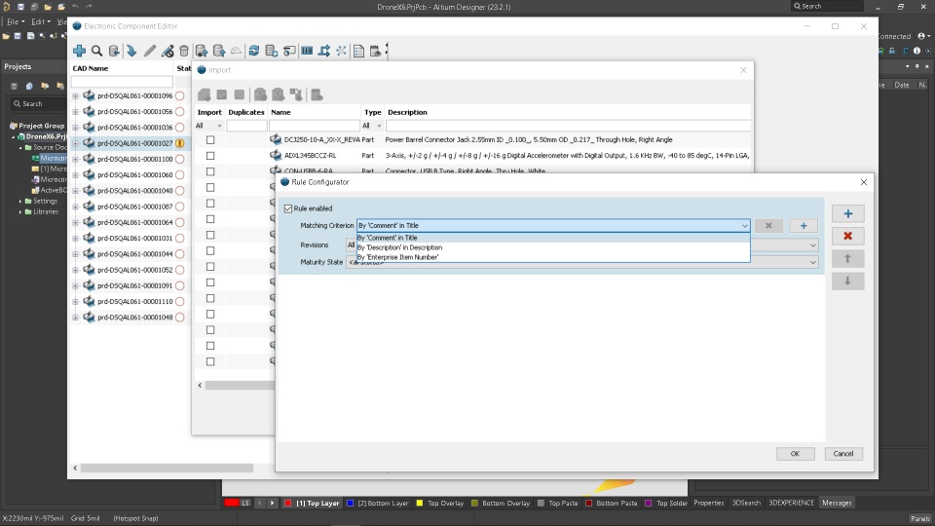Click OK in Rule Configurator
Image resolution: width=935 pixels, height=526 pixels.
(795, 454)
